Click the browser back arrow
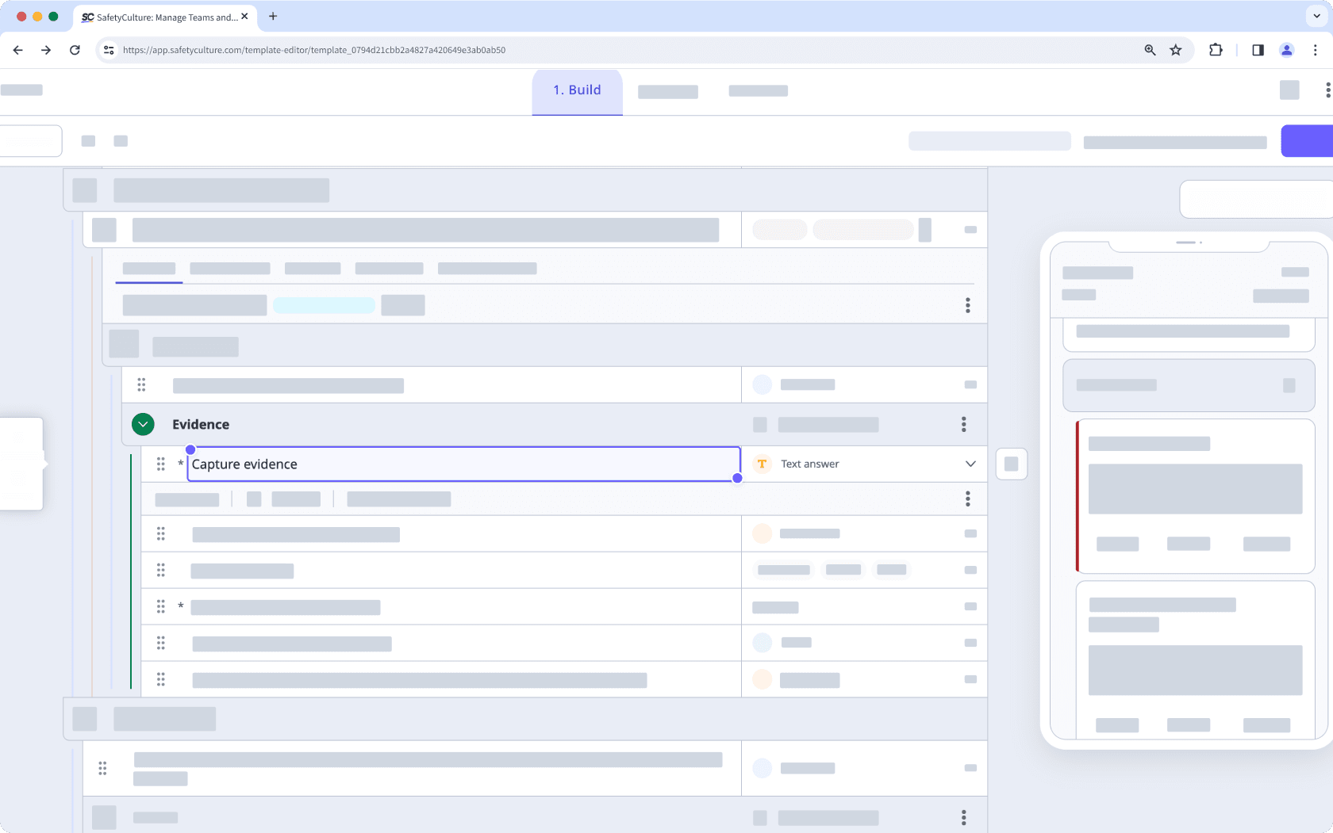Screen dimensions: 1333x833 (x=17, y=50)
